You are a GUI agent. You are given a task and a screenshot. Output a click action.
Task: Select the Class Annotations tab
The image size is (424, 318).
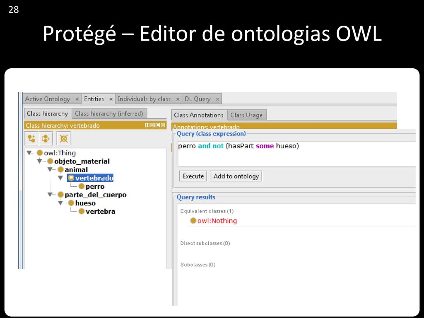(x=199, y=115)
